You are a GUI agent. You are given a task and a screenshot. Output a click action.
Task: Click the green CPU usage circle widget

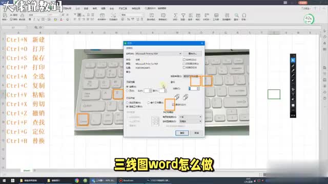pos(309,19)
